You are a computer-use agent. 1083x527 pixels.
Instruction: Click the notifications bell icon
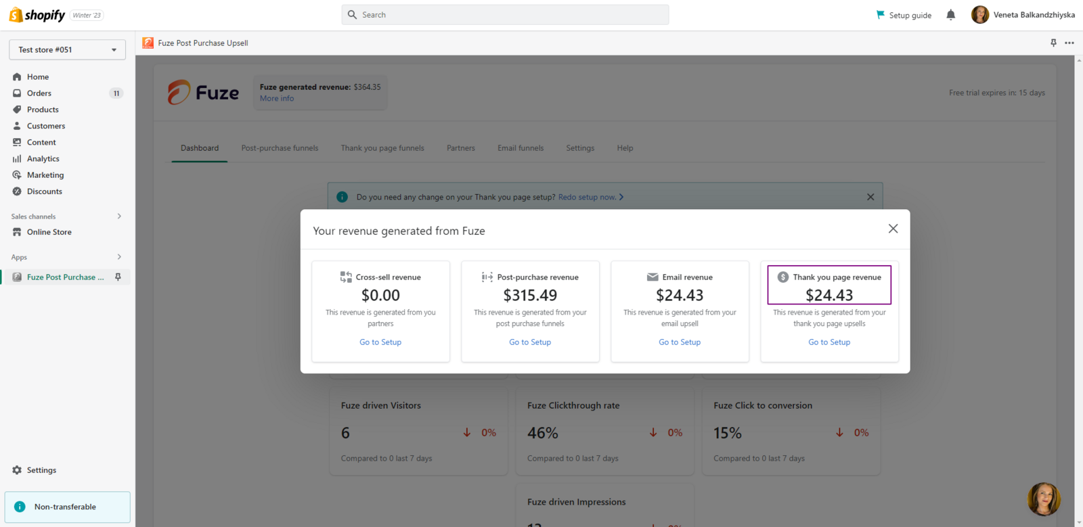950,15
